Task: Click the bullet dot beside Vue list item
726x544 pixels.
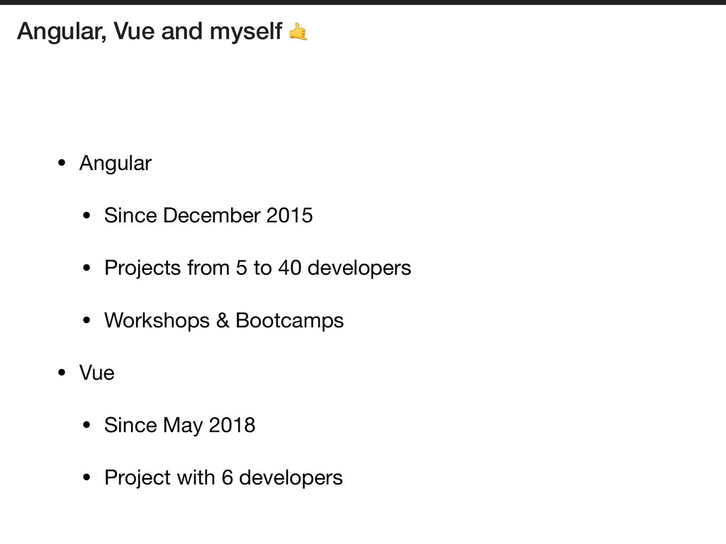Action: click(x=62, y=373)
